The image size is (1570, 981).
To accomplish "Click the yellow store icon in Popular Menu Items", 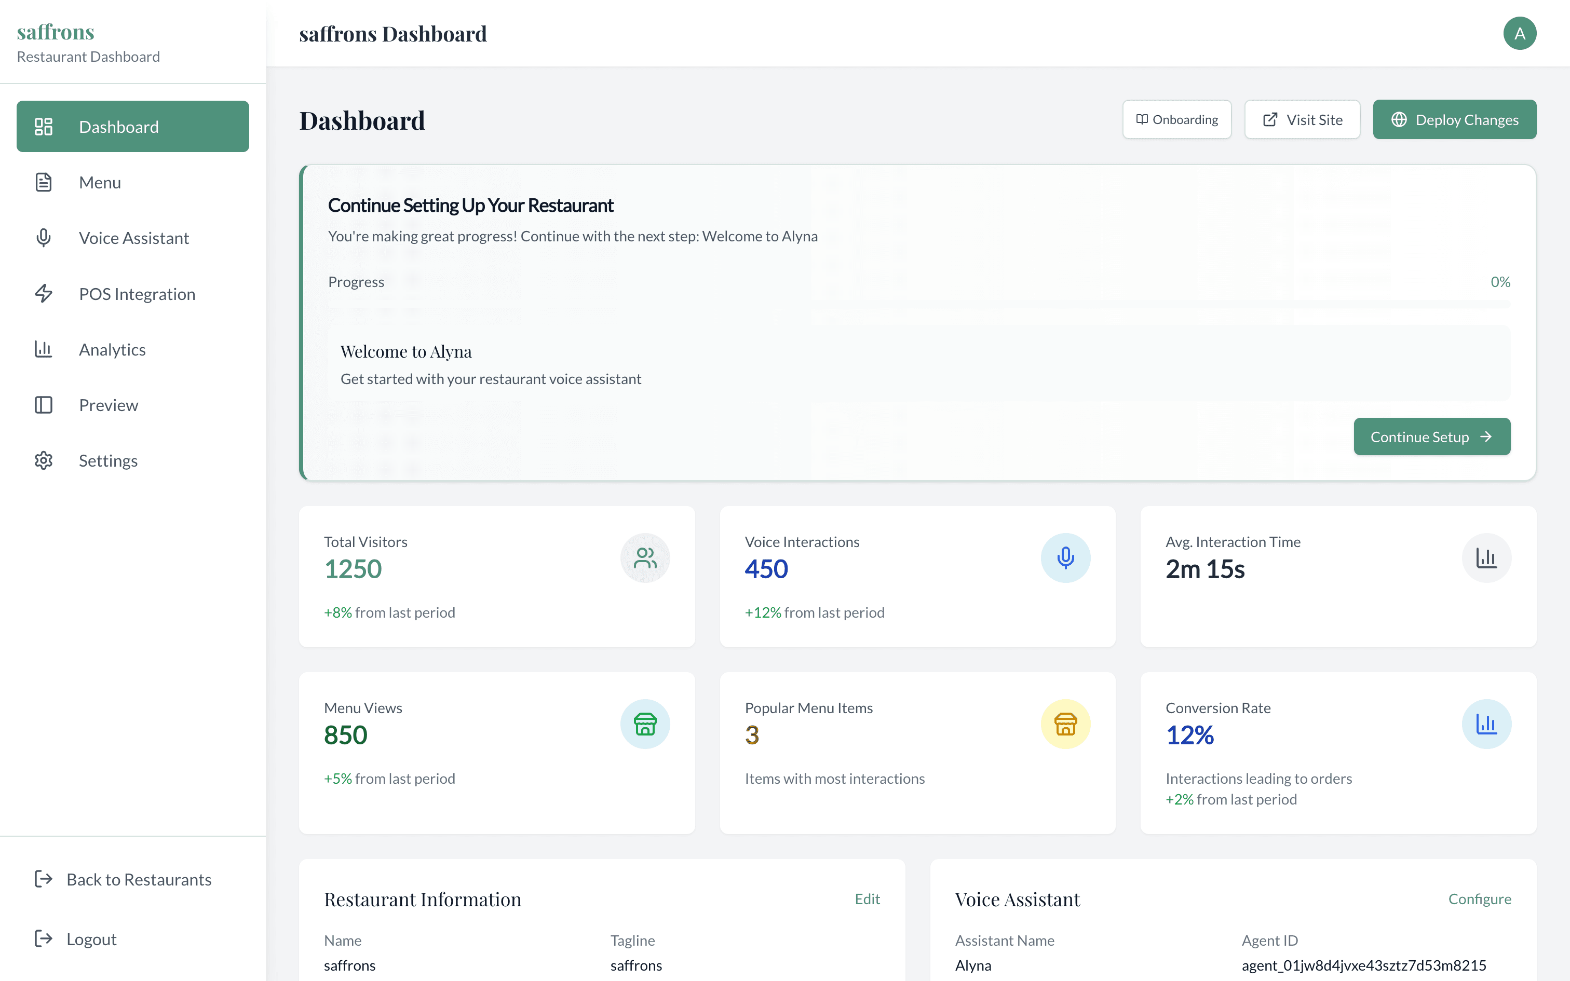I will tap(1065, 724).
